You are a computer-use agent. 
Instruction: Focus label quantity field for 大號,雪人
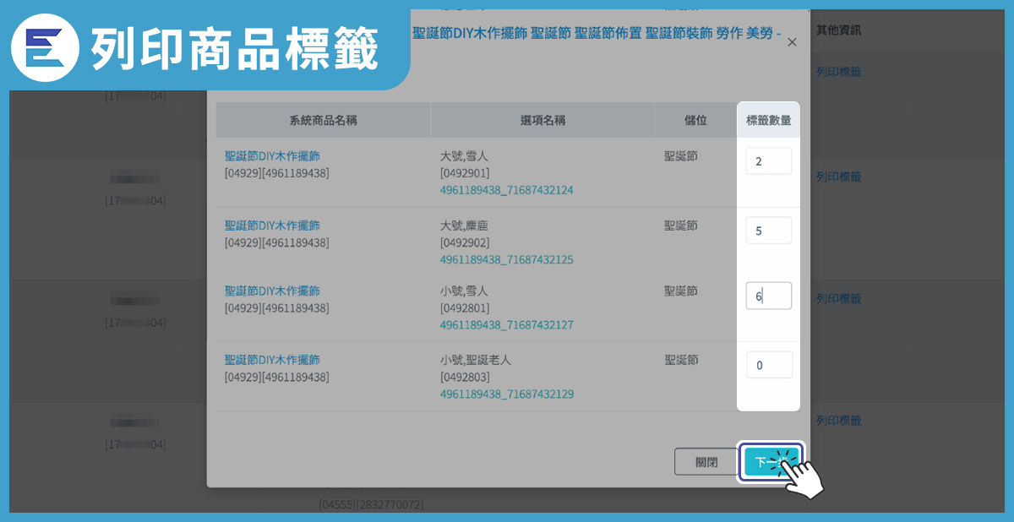pyautogui.click(x=768, y=161)
